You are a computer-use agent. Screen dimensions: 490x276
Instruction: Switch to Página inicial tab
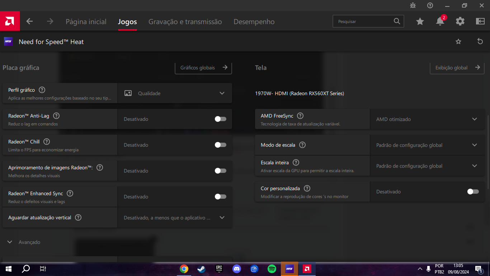tap(86, 22)
